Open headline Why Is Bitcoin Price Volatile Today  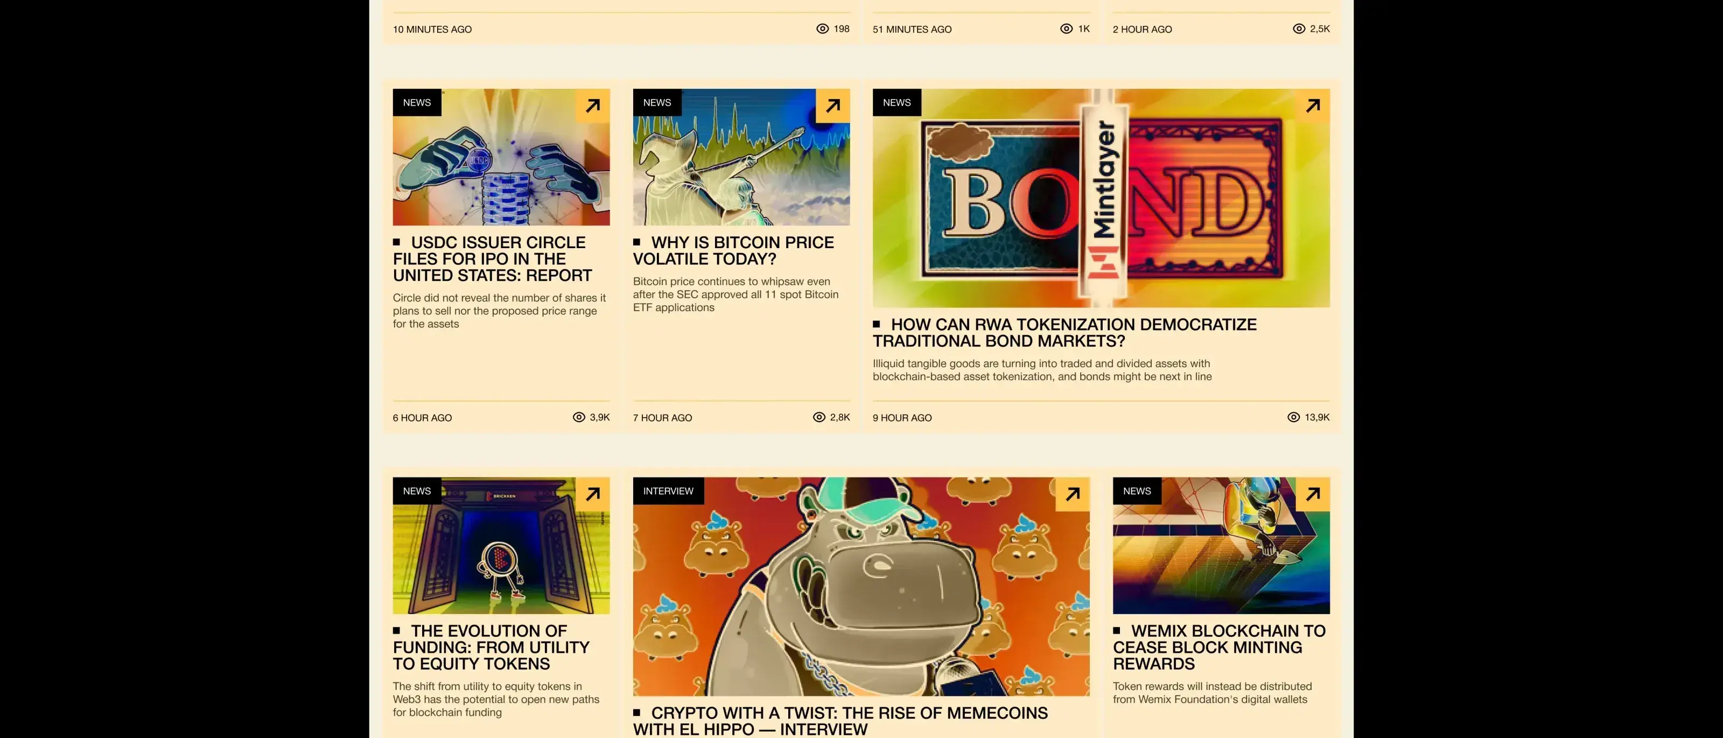[x=734, y=251]
